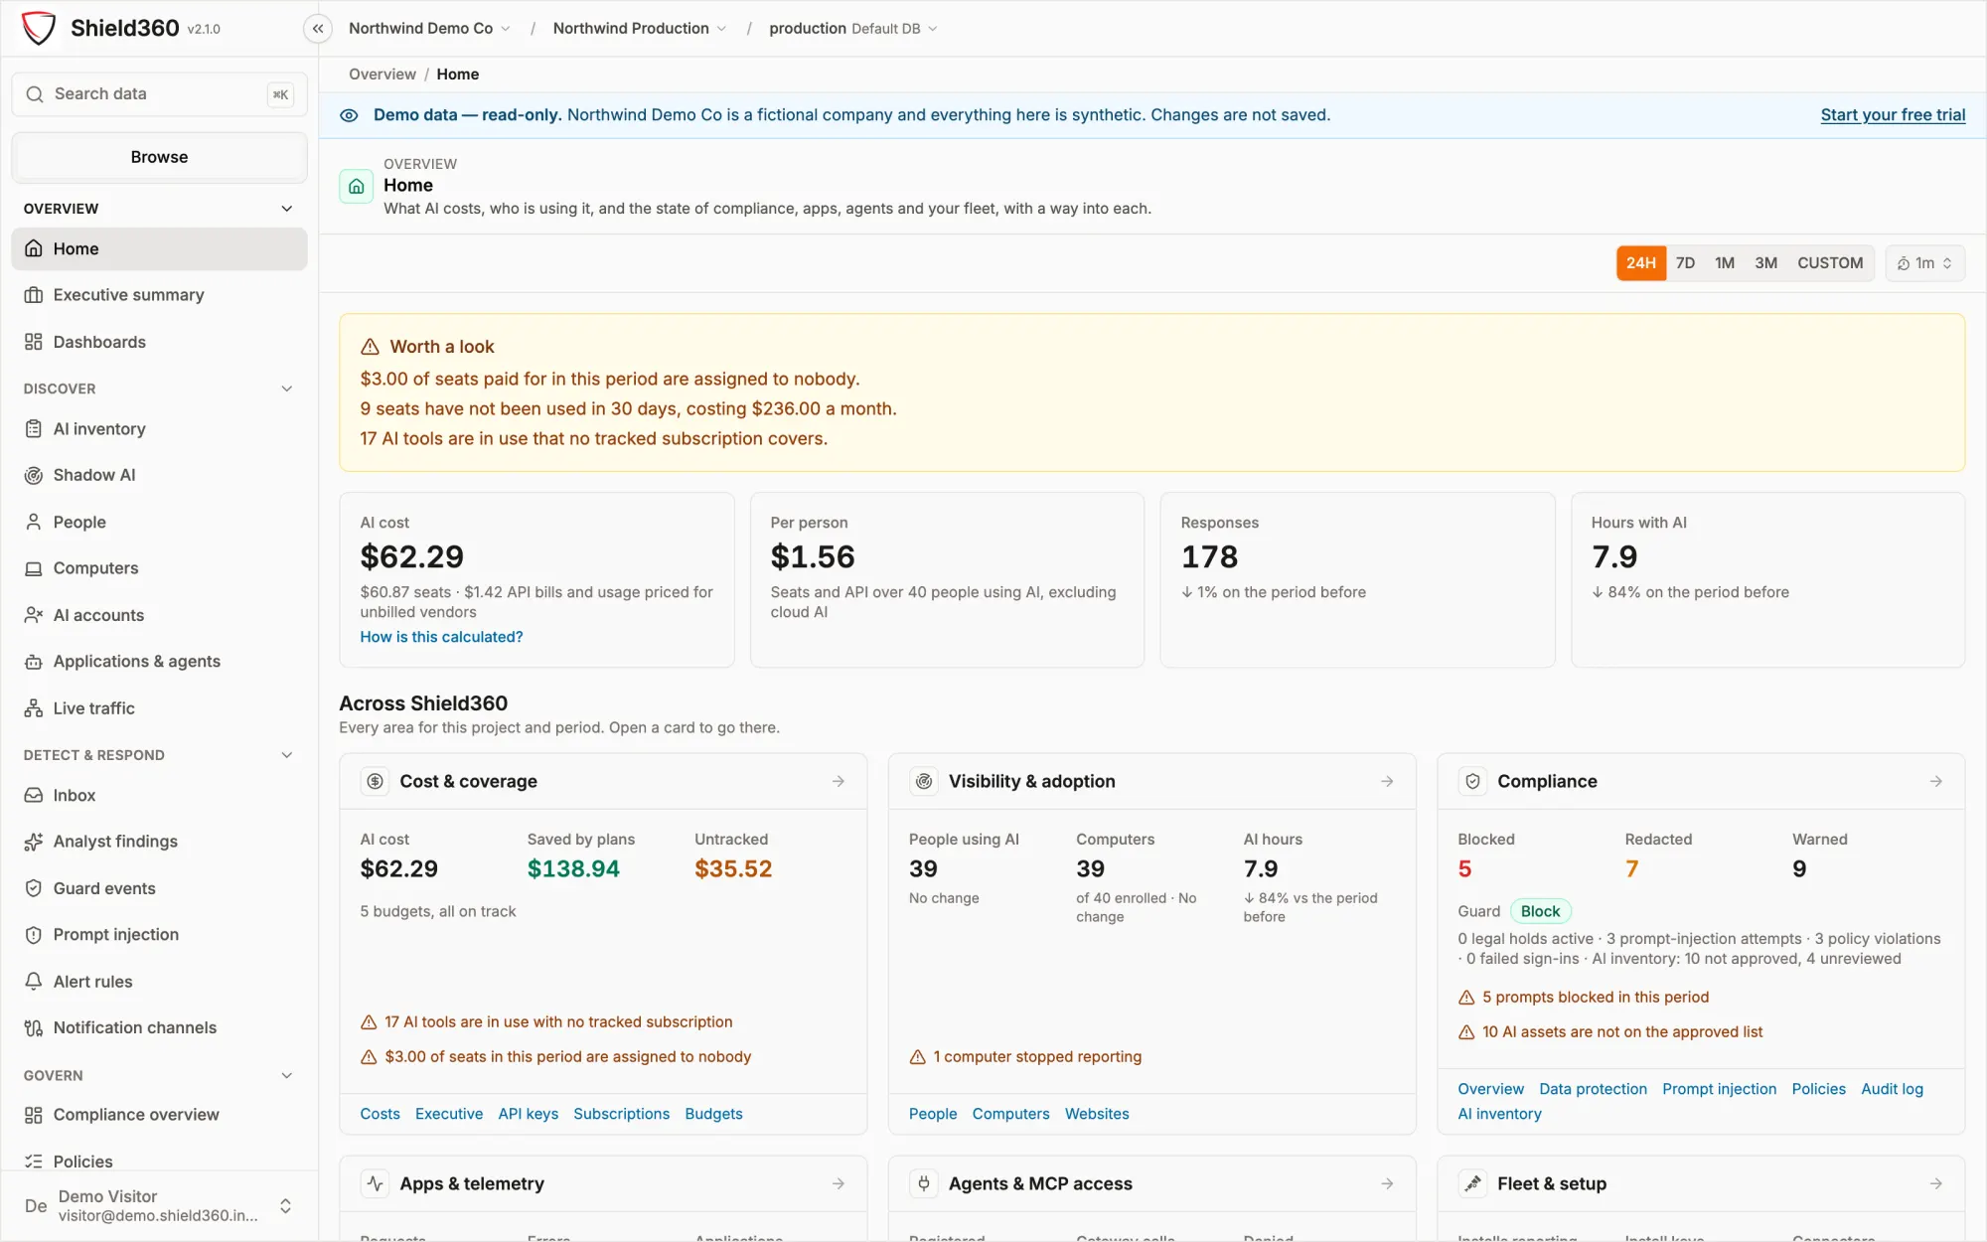Image resolution: width=1987 pixels, height=1242 pixels.
Task: Open Northwind Demo Co organization dropdown
Action: [429, 29]
